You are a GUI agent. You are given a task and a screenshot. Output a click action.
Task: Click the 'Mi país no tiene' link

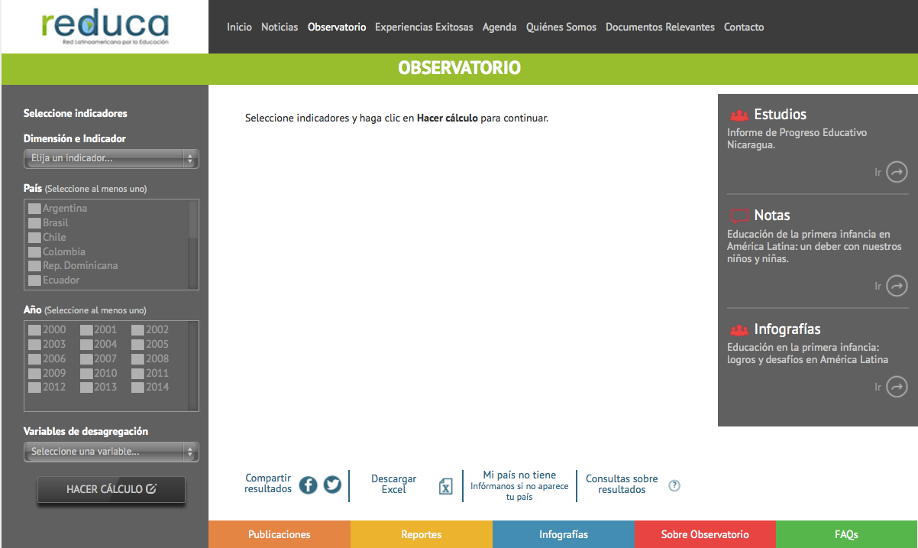[519, 475]
